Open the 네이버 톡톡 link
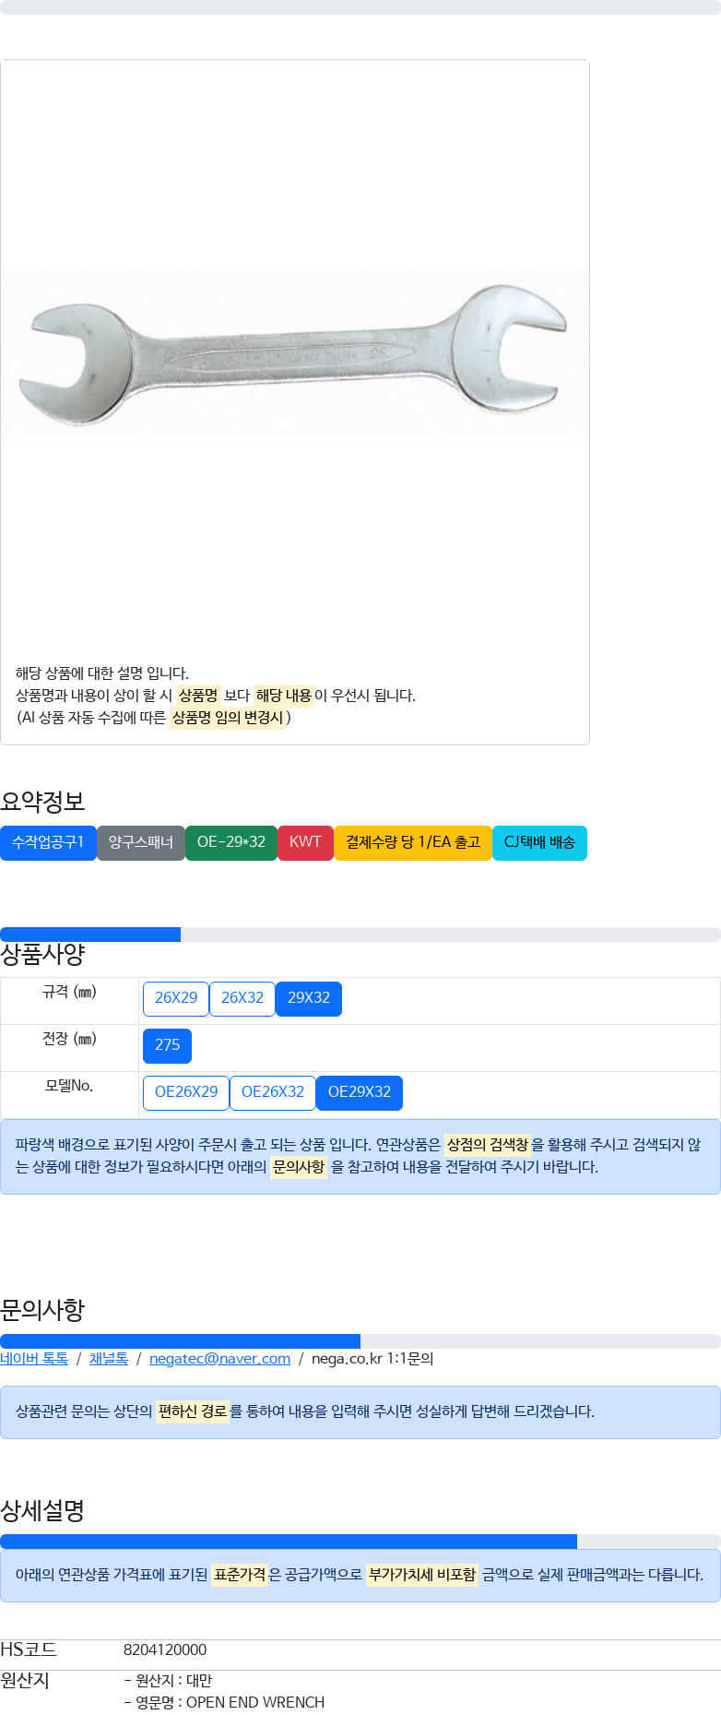Viewport: 721px width, 1715px height. click(x=34, y=1359)
